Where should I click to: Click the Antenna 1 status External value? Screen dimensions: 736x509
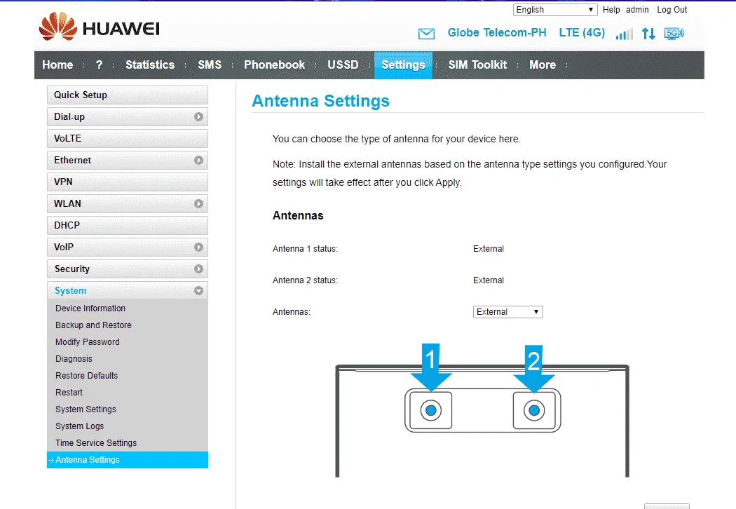(x=488, y=249)
